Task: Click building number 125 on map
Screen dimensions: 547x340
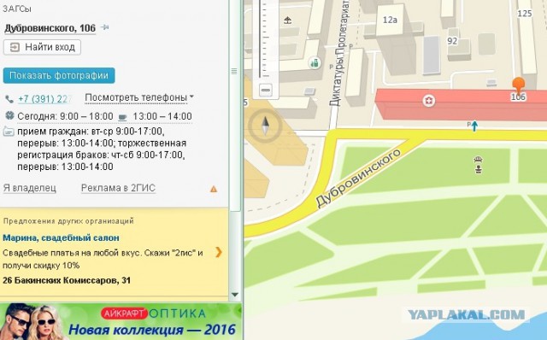Action: pos(524,14)
